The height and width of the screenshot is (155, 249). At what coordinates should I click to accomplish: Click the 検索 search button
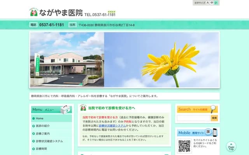214,118
